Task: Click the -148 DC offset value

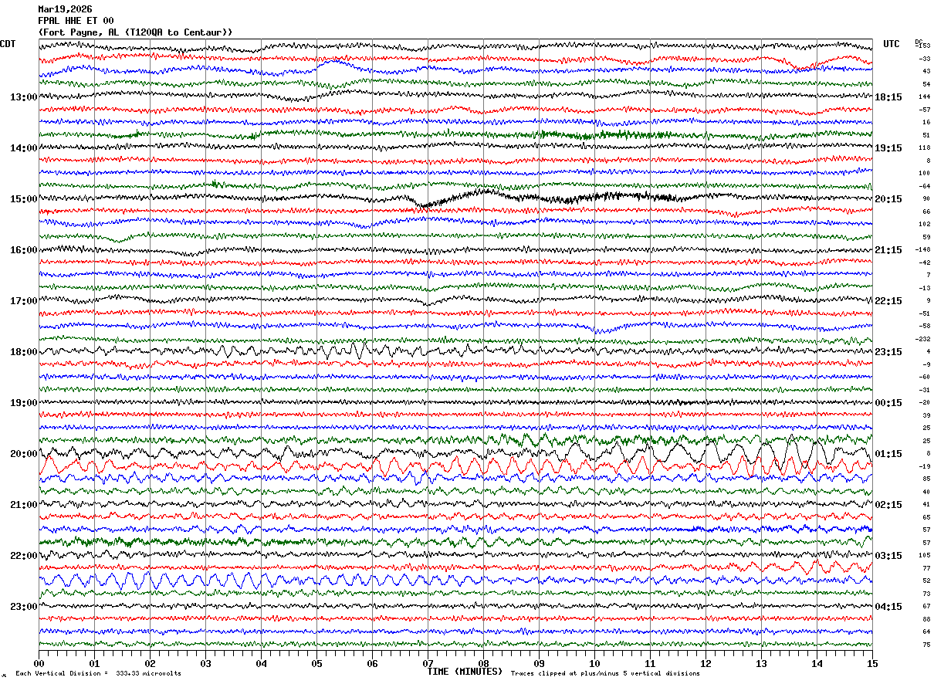Action: 923,249
